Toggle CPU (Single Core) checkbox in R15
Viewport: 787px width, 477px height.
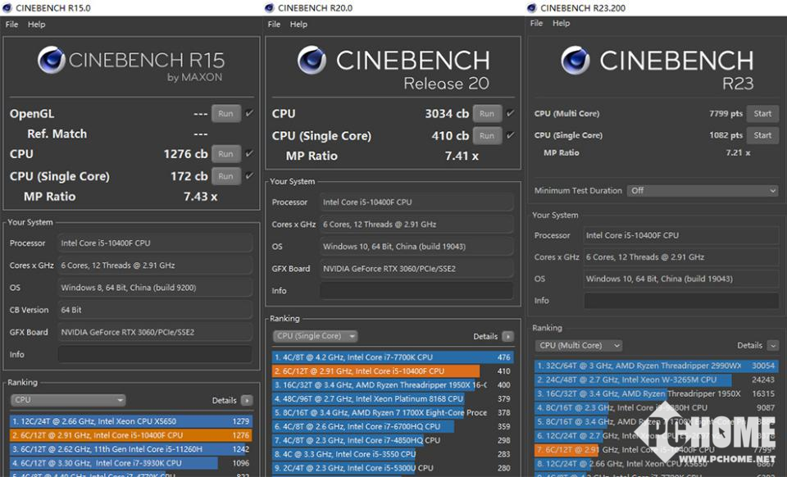click(x=249, y=175)
